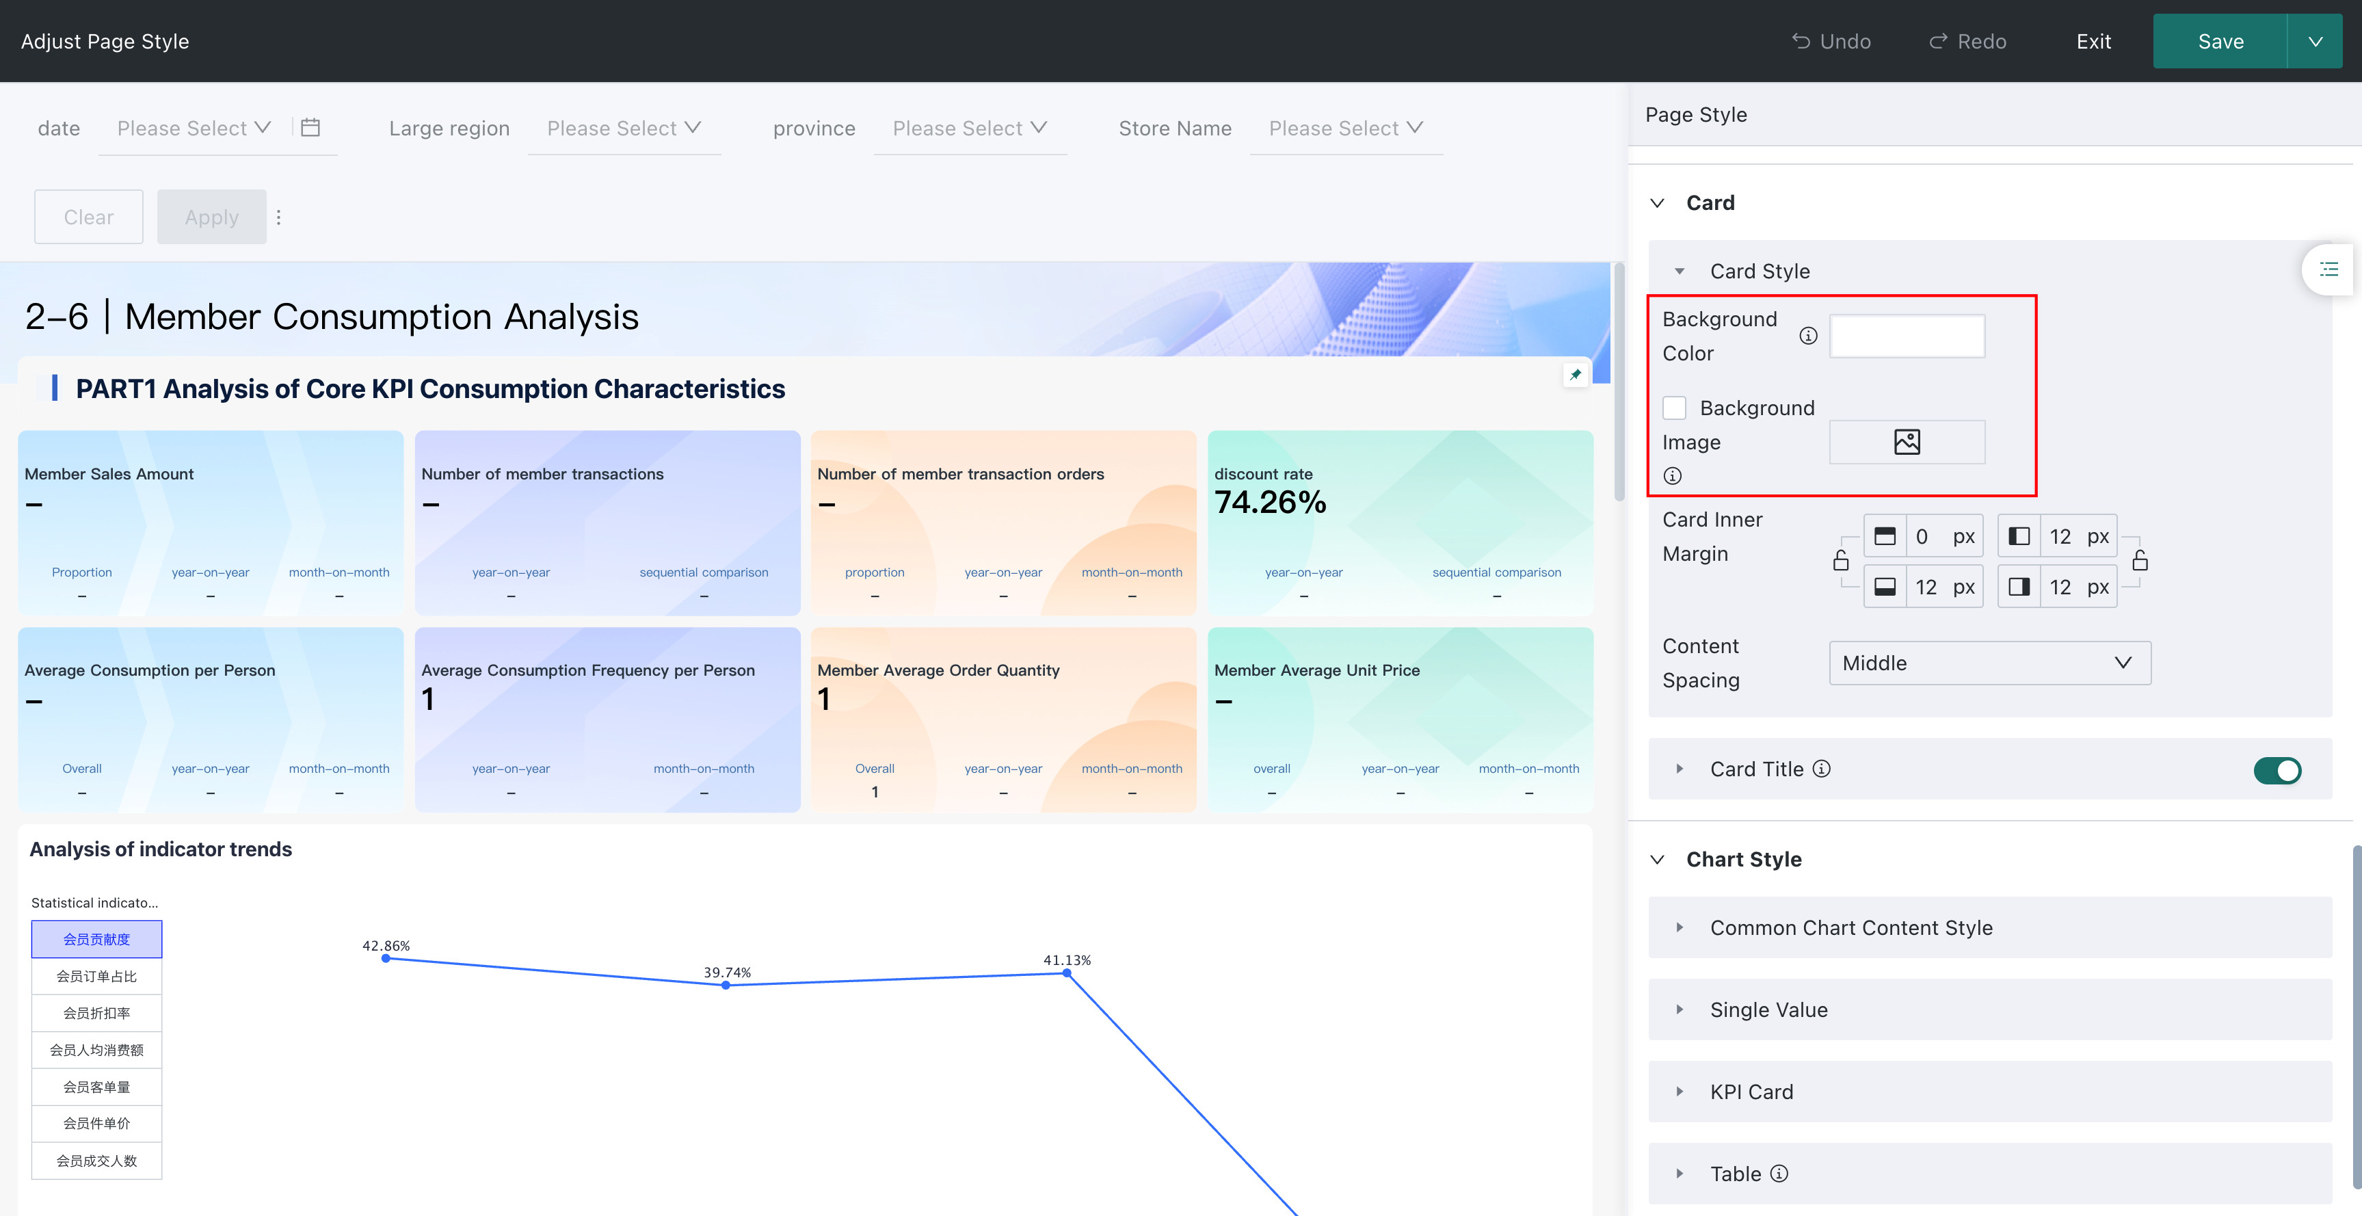Click the dashboard vertical scrollbar

1619,382
